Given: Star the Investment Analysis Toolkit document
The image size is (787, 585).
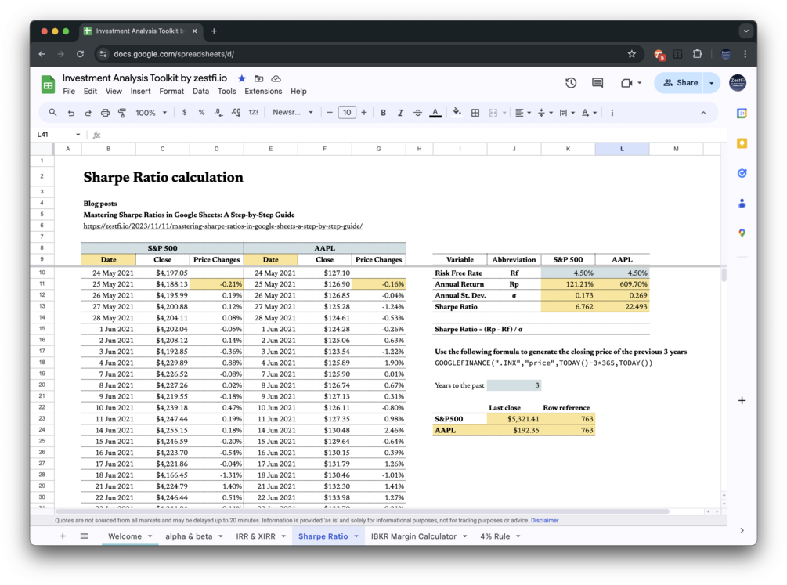Looking at the screenshot, I should point(241,78).
